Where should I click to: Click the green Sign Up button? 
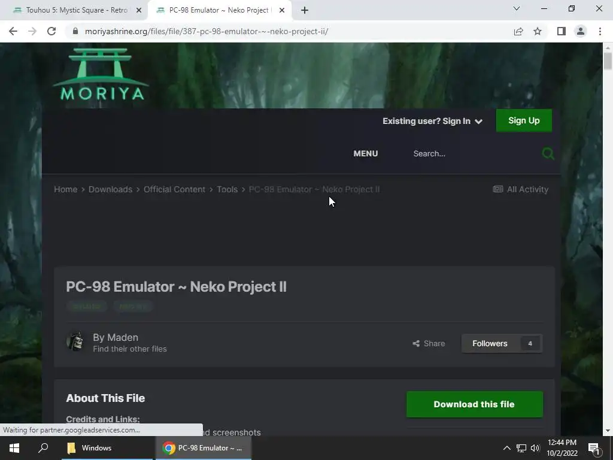524,120
